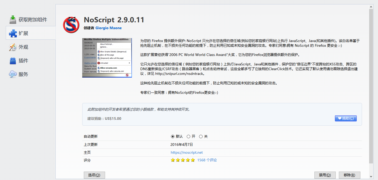Click the 自动更新 row label
The height and width of the screenshot is (180, 378).
click(91, 137)
